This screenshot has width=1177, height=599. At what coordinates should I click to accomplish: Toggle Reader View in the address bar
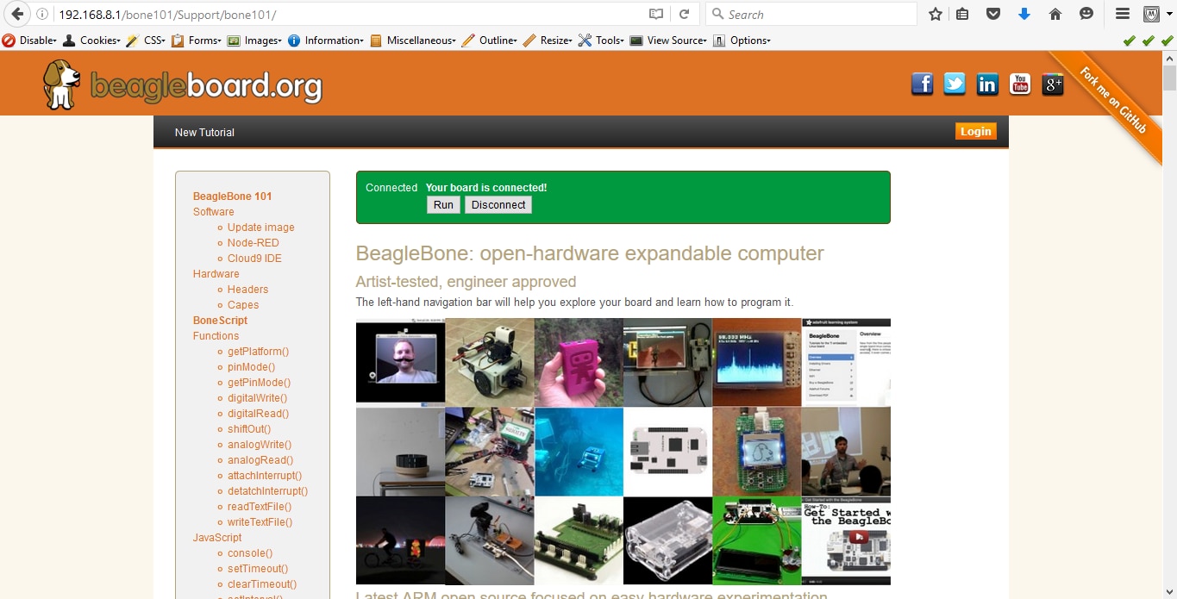click(x=656, y=15)
